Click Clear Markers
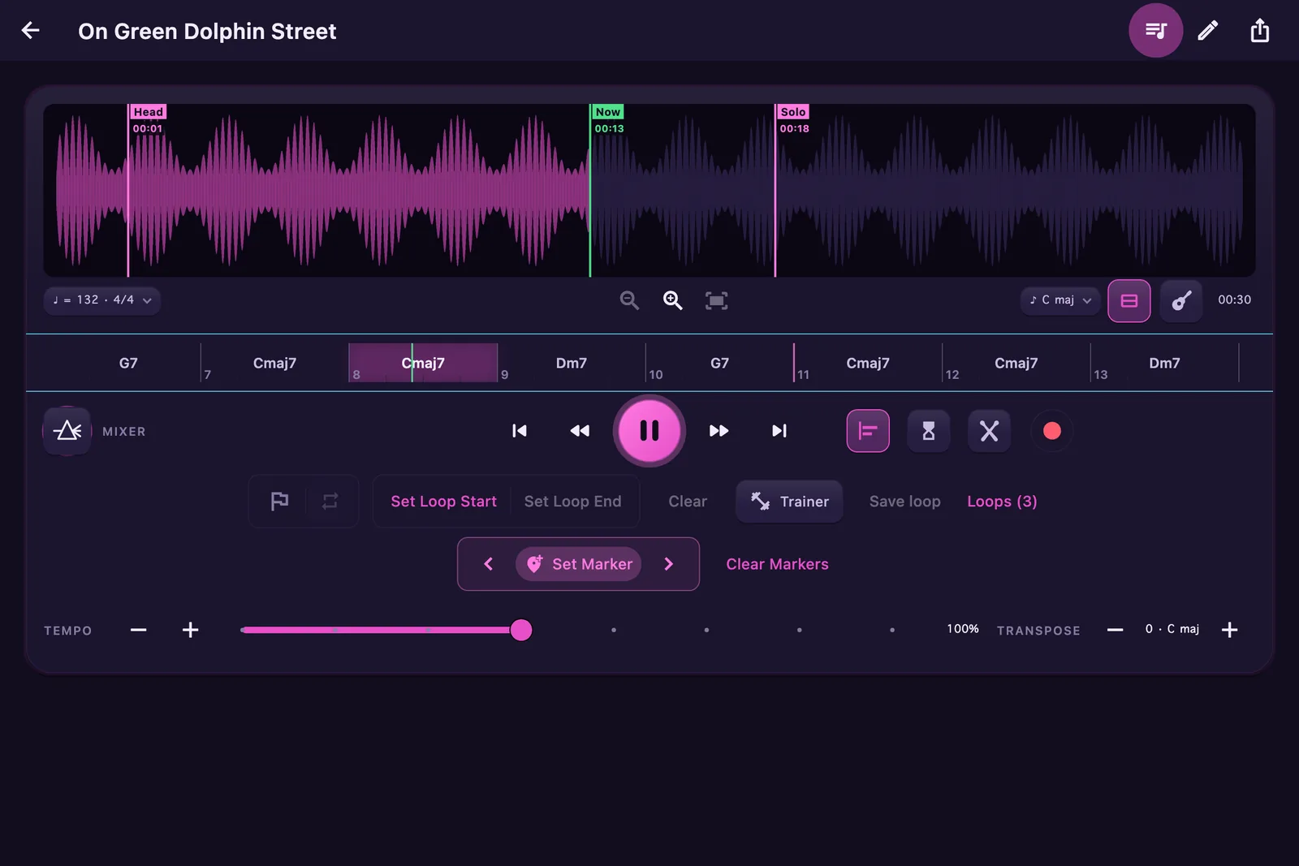Screen dimensions: 1299x866 tap(777, 564)
